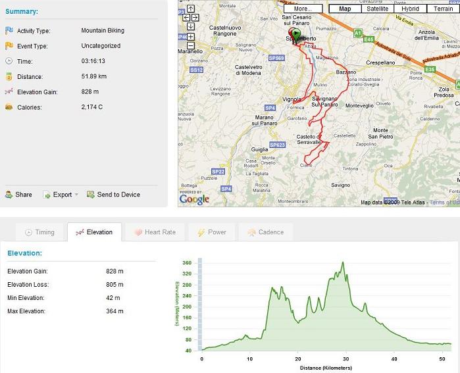Image resolution: width=460 pixels, height=373 pixels.
Task: Open the Power tab
Action: (211, 232)
